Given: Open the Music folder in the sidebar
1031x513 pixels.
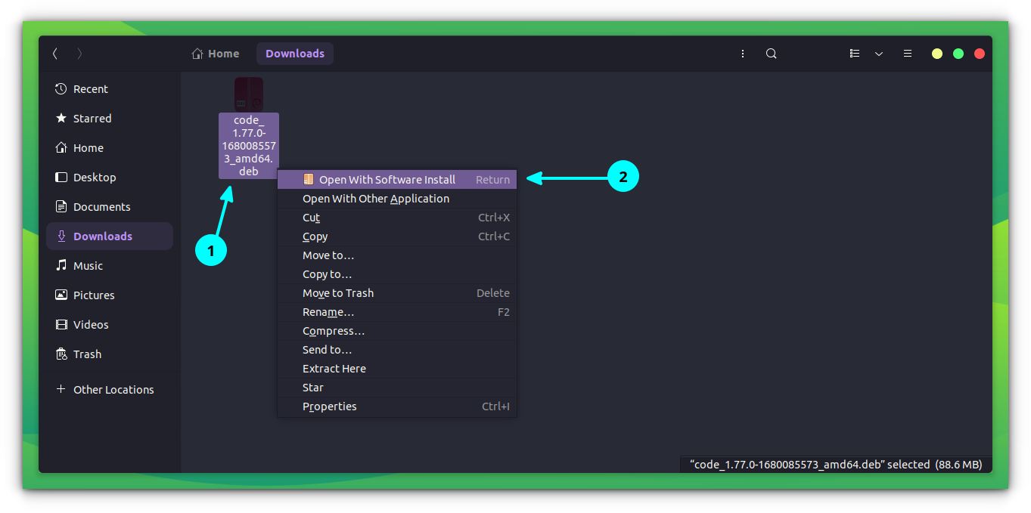Looking at the screenshot, I should pos(89,265).
